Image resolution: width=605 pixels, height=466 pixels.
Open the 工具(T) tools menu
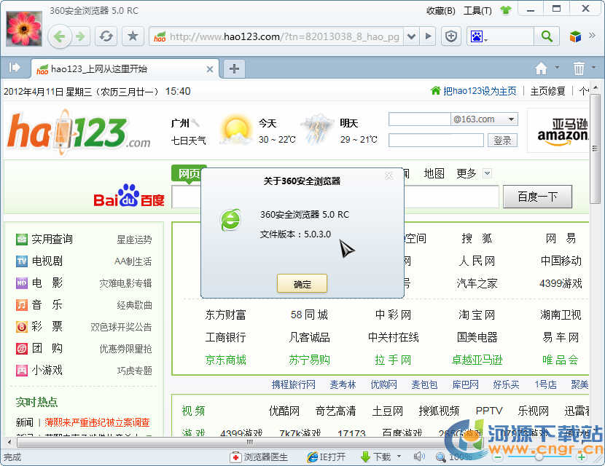click(x=477, y=10)
